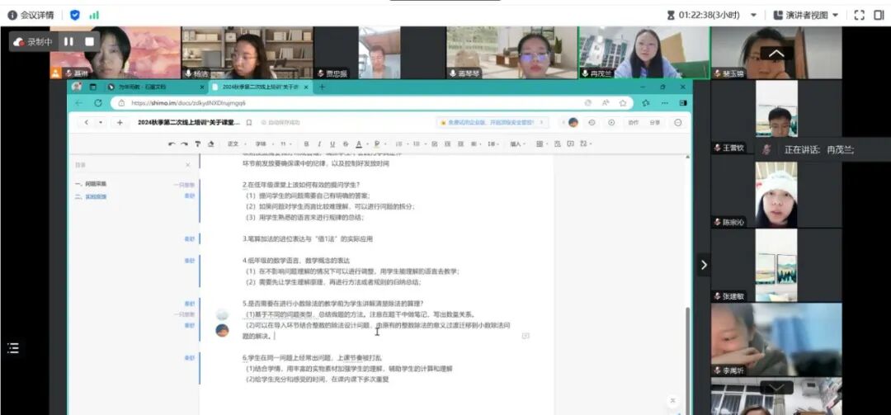The image size is (891, 415).
Task: Jump to 二、实践措施 in outline
Action: (x=91, y=196)
